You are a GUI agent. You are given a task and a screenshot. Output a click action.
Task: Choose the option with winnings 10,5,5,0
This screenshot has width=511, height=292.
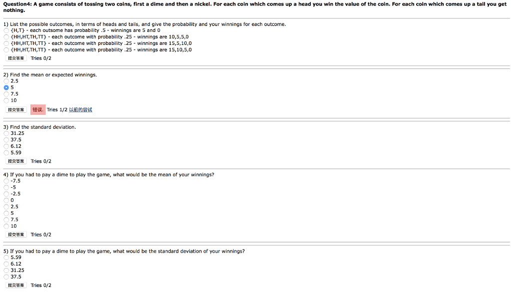click(5, 37)
